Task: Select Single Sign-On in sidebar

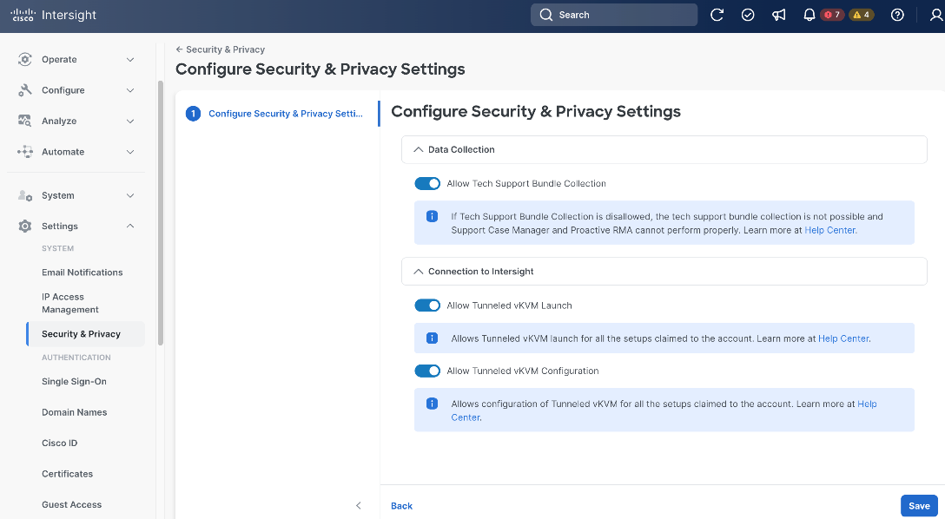Action: pos(74,382)
